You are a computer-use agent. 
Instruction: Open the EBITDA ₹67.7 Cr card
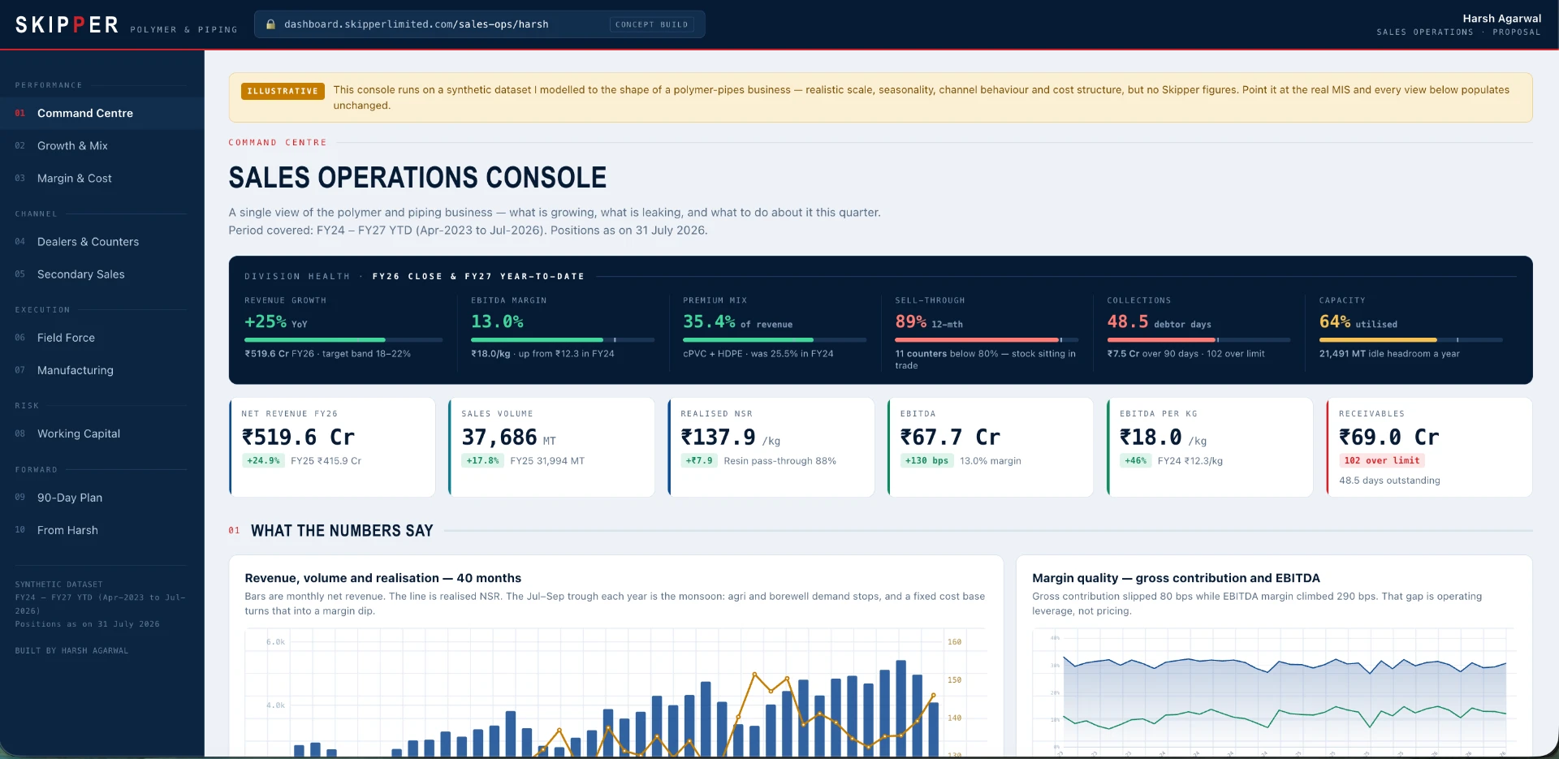[990, 447]
